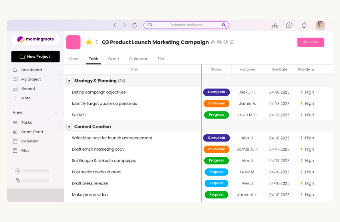Switch to the File tab
340x222 pixels.
pos(161,59)
